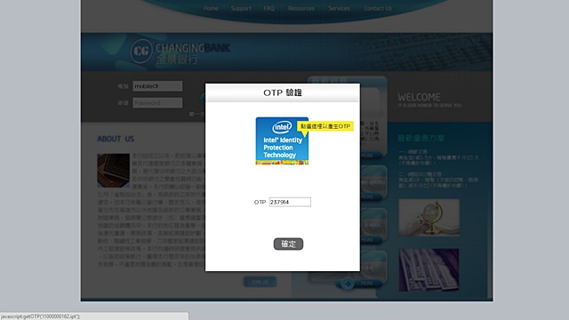569x320 pixels.
Task: Click the banknotes thumbnail image
Action: pyautogui.click(x=429, y=270)
